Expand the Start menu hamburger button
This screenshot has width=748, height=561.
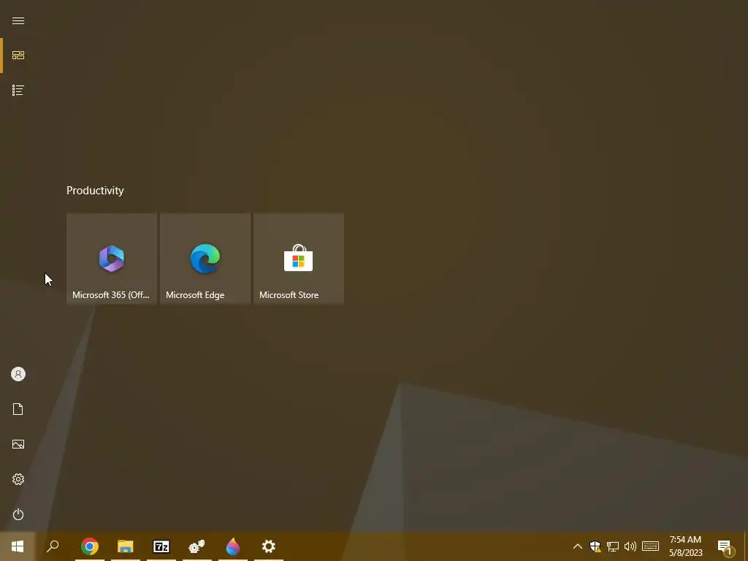18,20
